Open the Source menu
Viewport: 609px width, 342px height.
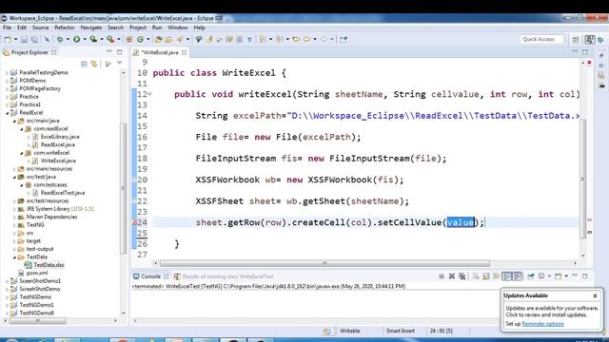(x=40, y=28)
